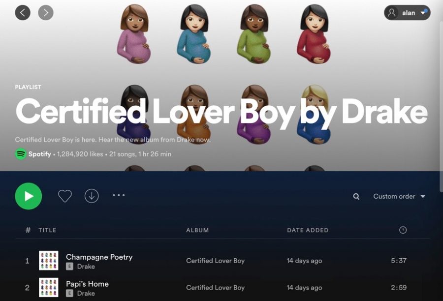Click the 2:59 duration of Papi's Home
Viewport: 443px width, 301px height.
pos(399,287)
